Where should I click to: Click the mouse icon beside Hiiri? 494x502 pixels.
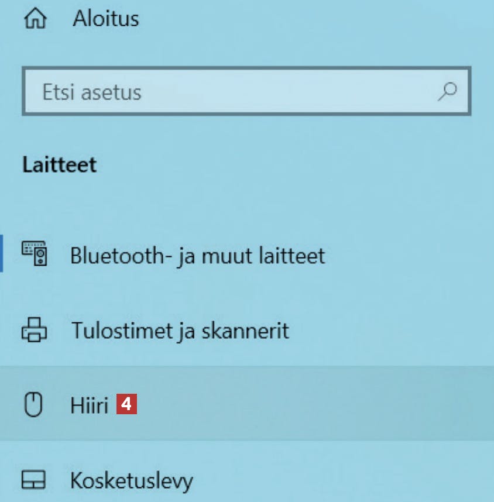coord(33,404)
